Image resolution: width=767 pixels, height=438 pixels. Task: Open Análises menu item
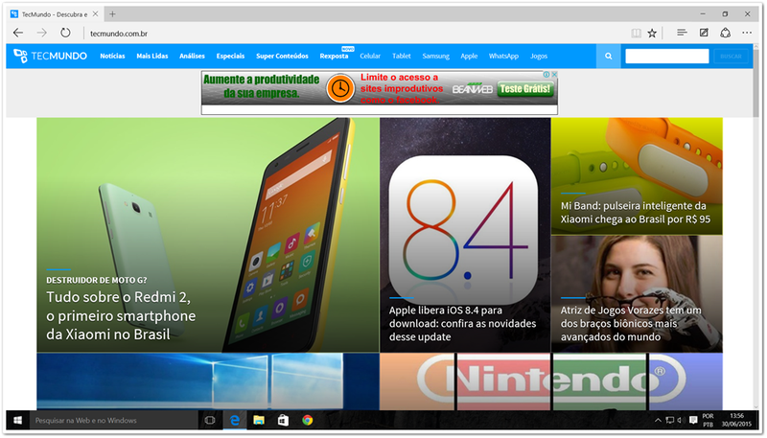point(192,57)
